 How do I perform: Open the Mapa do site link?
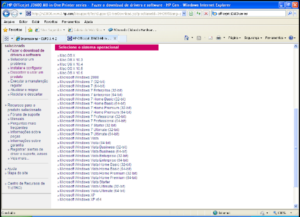click(17, 173)
